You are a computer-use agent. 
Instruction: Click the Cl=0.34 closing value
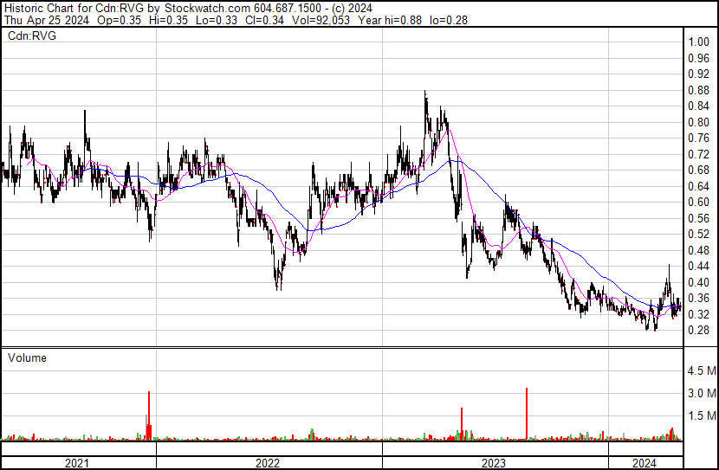tap(265, 20)
